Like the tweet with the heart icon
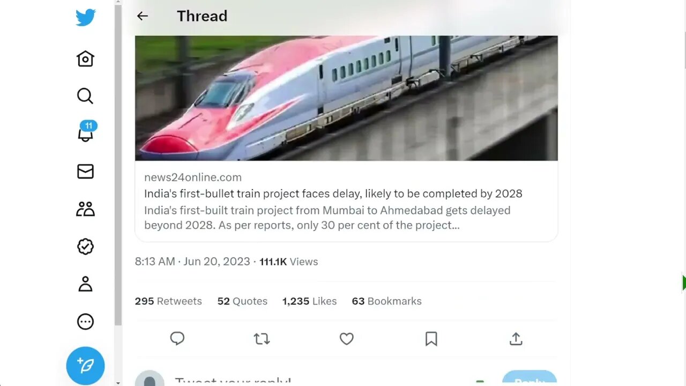 [347, 339]
